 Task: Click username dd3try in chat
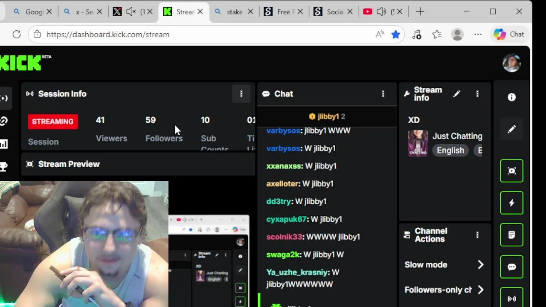[x=279, y=201]
